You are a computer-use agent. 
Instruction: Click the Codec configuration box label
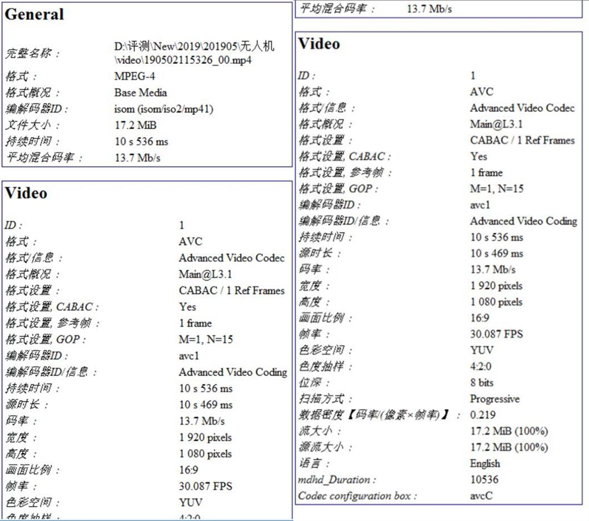coord(357,495)
